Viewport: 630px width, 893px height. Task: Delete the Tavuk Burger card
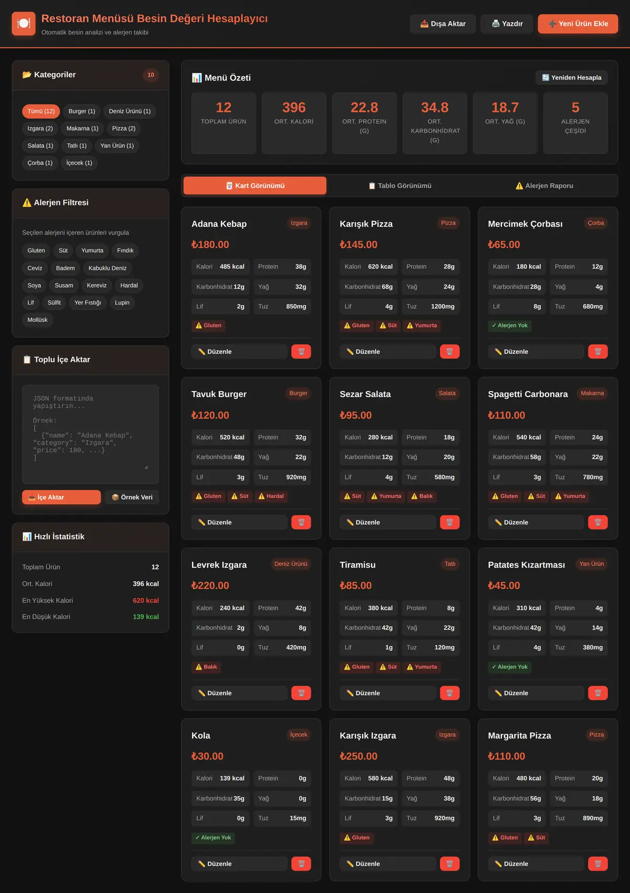pos(301,522)
